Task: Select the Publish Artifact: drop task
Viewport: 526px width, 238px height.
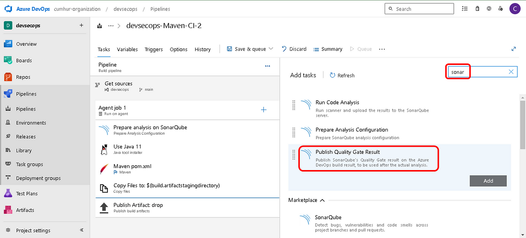Action: point(188,208)
